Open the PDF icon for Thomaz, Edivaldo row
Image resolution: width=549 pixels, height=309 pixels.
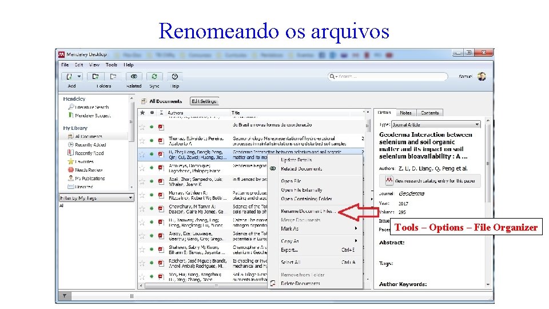click(161, 141)
